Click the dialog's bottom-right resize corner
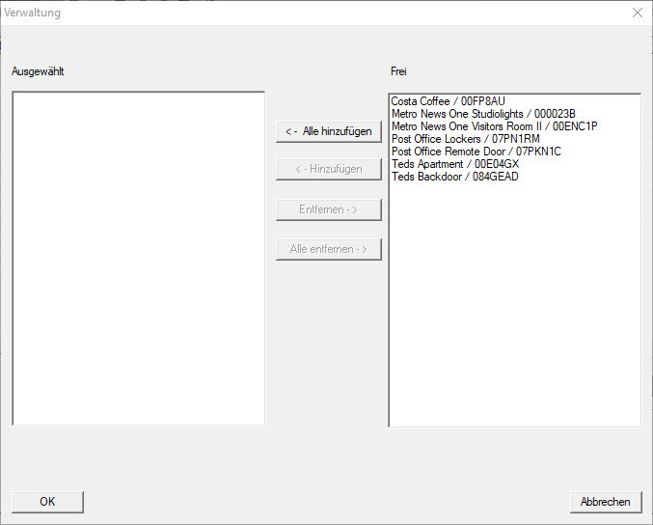 [647, 519]
